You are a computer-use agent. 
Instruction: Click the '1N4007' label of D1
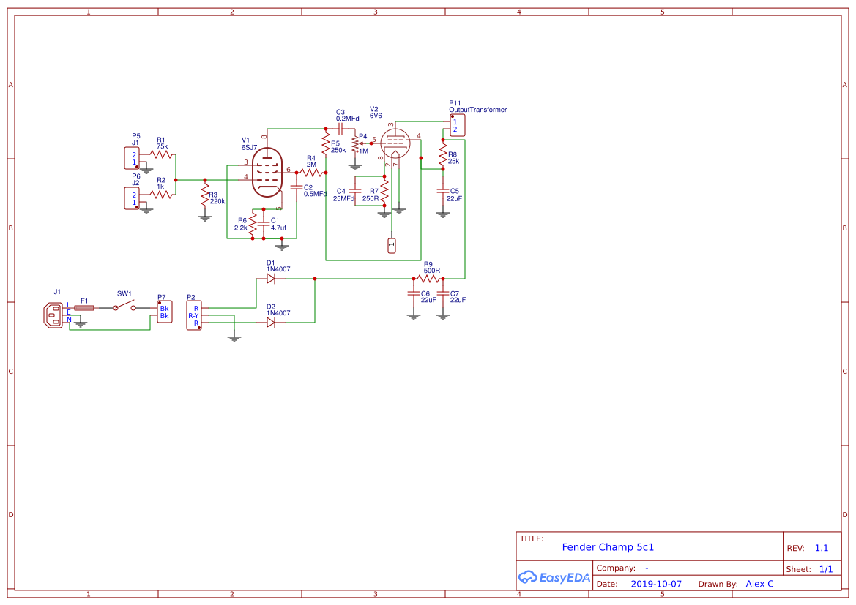coord(278,269)
